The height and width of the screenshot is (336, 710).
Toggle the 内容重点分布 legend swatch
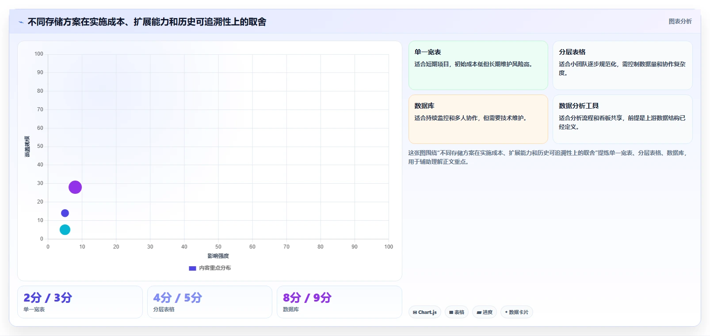click(192, 268)
